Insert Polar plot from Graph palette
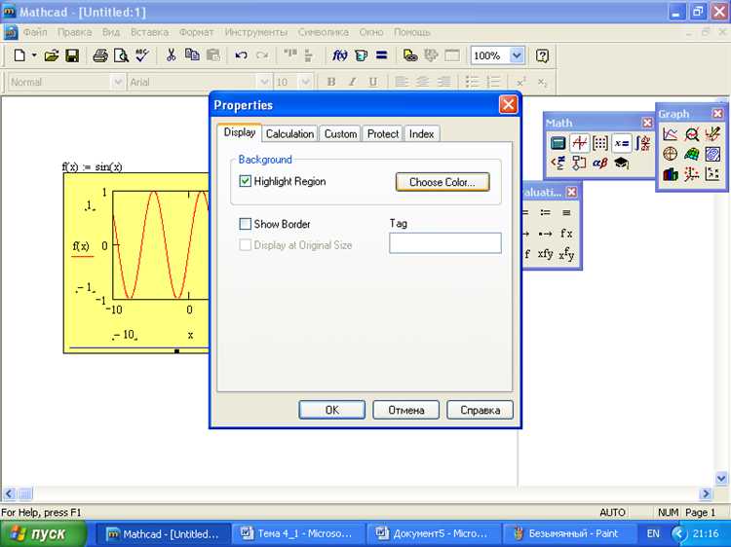The width and height of the screenshot is (731, 547). [x=670, y=154]
